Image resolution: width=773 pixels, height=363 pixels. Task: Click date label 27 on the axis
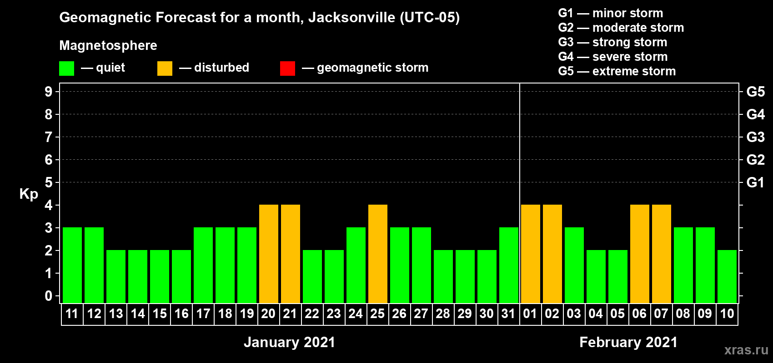coord(421,314)
